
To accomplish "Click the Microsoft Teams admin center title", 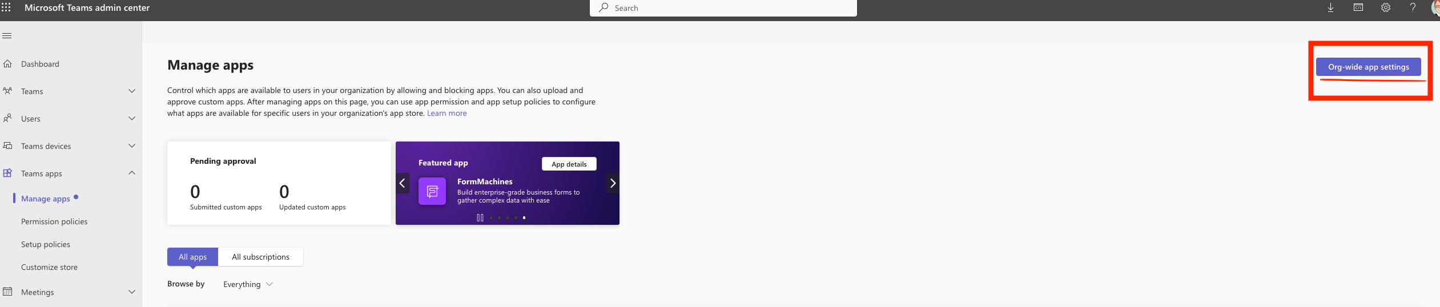I will (x=87, y=7).
